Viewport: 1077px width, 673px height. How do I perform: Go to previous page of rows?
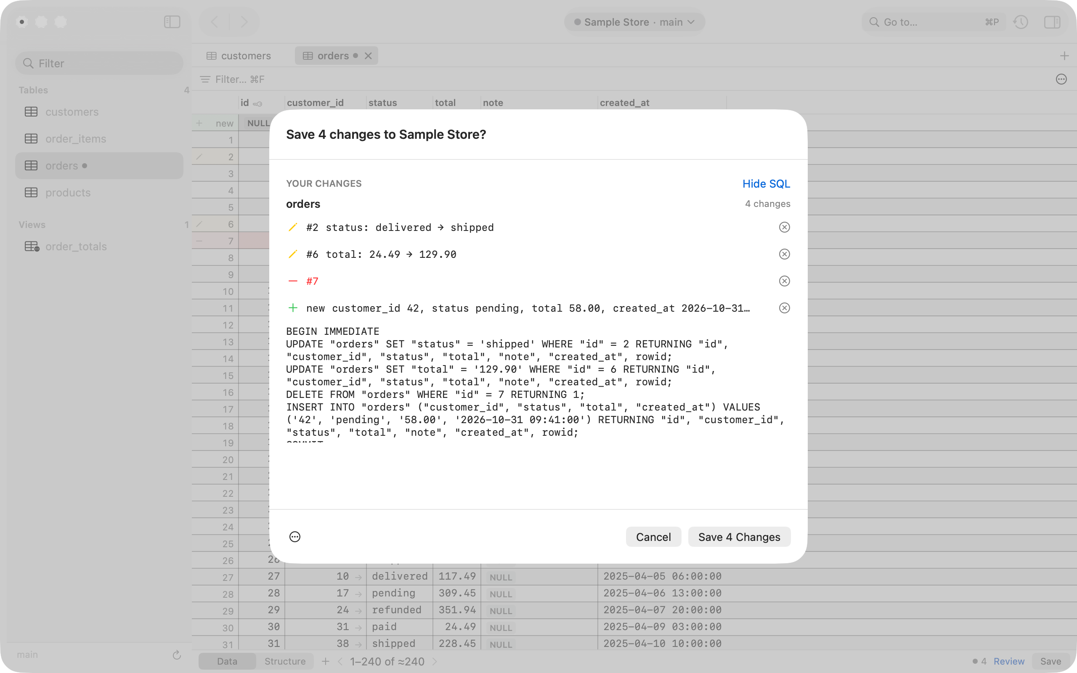pyautogui.click(x=340, y=661)
